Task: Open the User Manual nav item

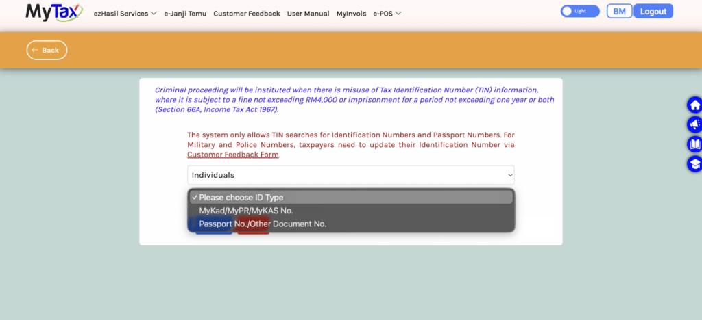Action: click(x=308, y=14)
